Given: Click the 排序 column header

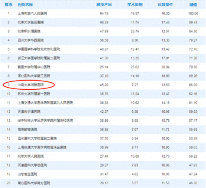Looking at the screenshot, I should 9,5.
